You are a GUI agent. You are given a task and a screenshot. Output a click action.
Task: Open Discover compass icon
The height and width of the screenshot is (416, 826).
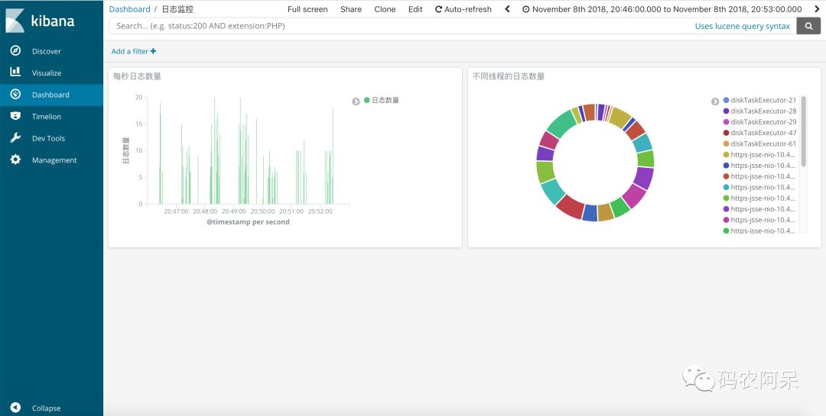pos(16,50)
